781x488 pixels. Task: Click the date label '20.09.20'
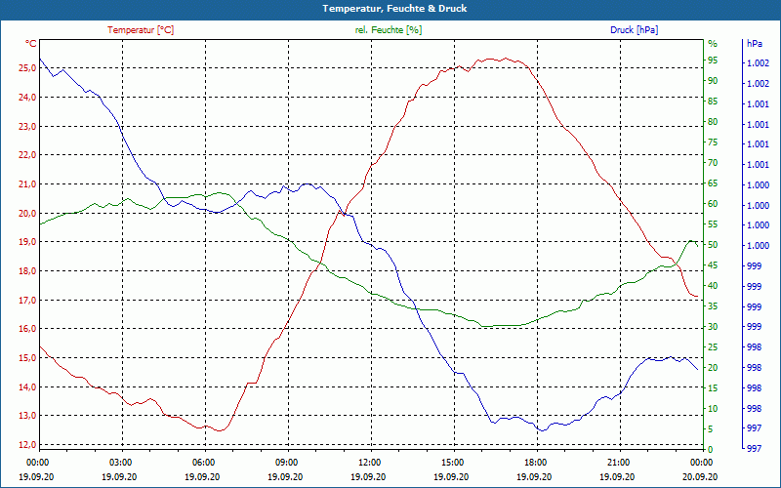[700, 476]
